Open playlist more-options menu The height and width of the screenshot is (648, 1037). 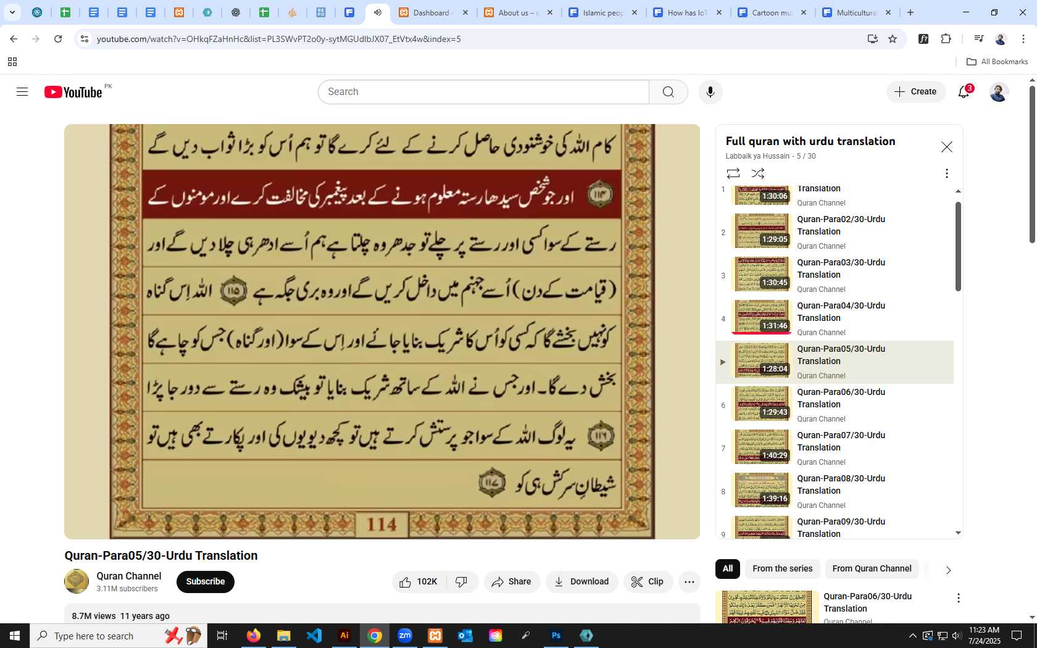[x=946, y=173]
